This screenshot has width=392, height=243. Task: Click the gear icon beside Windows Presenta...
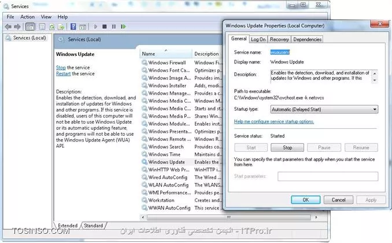coord(145,131)
